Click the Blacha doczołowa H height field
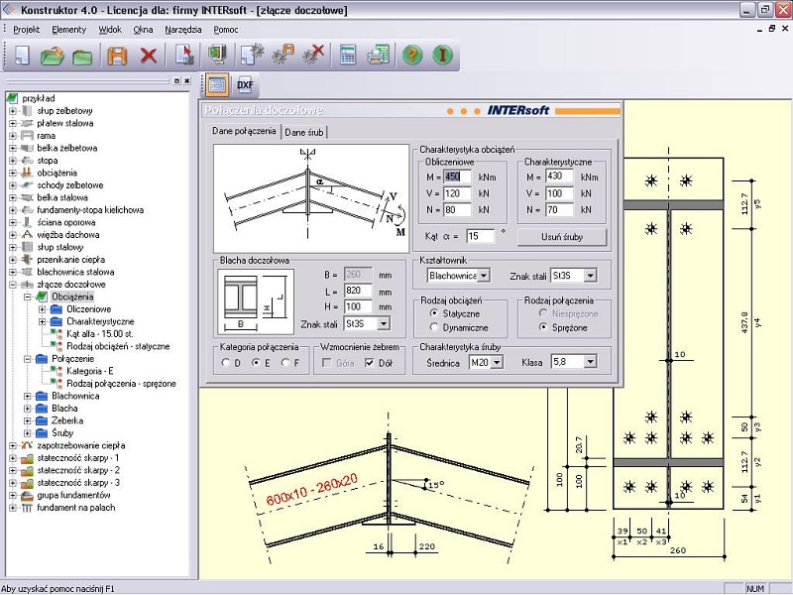Image resolution: width=793 pixels, height=595 pixels. [x=358, y=306]
